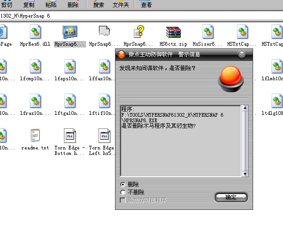Image resolution: width=283 pixels, height=226 pixels.
Task: Click the orange ball icon in the alert title bar
Action: pyautogui.click(x=121, y=54)
